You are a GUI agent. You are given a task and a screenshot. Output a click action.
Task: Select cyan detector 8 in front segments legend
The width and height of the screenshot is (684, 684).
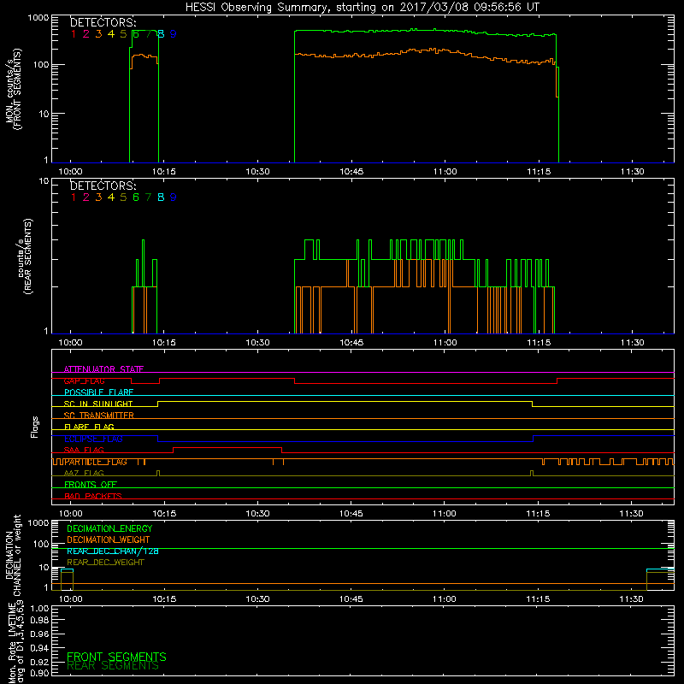(161, 34)
